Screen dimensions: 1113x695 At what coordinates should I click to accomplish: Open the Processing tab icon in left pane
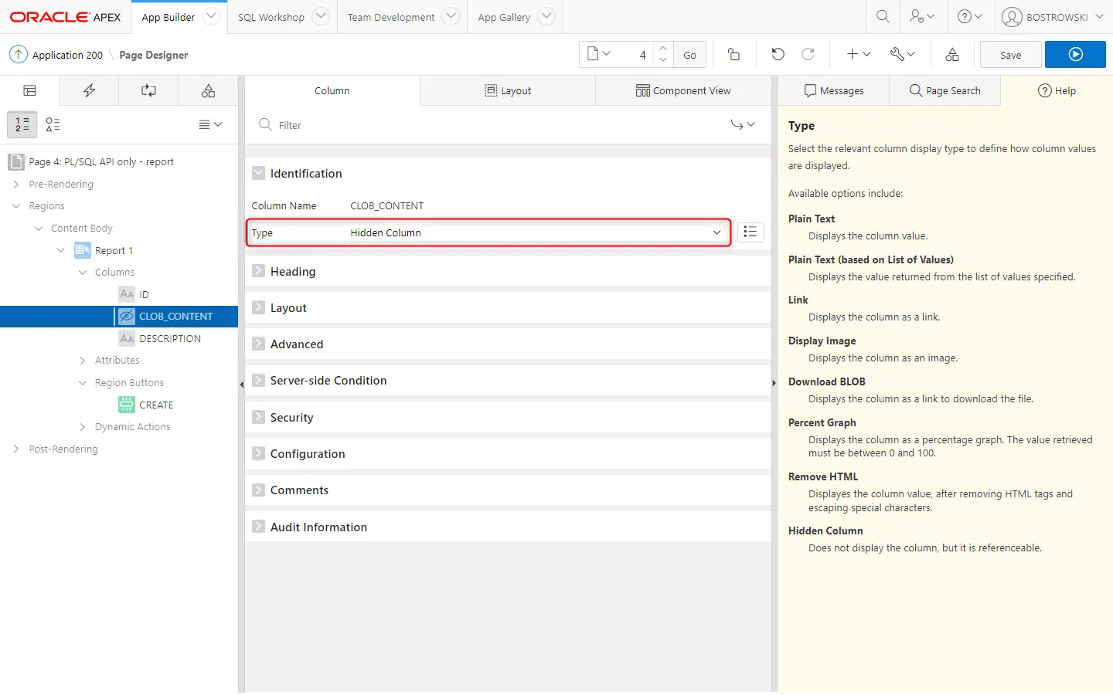(x=148, y=90)
